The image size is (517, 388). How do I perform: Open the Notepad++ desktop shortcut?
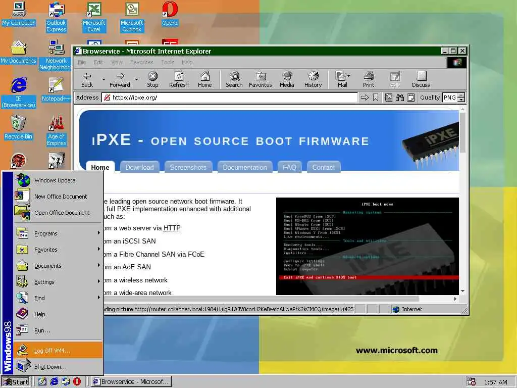pos(56,89)
